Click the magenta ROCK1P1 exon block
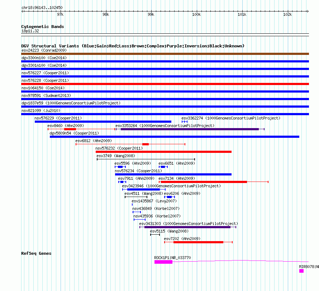319x291 pixels. click(163, 262)
